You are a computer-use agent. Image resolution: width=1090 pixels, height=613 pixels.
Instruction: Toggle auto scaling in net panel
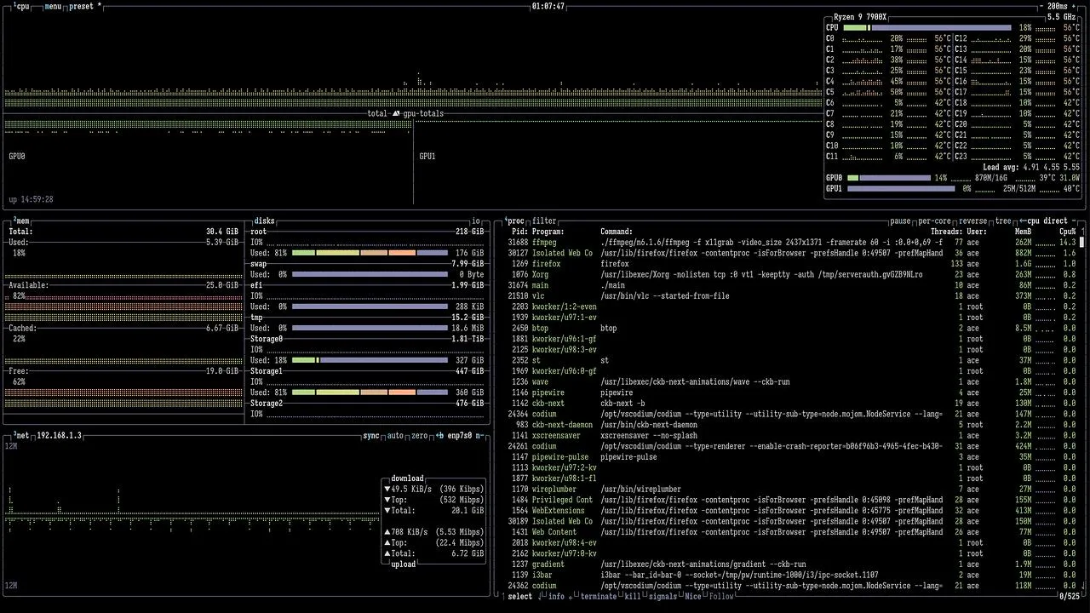pyautogui.click(x=395, y=435)
